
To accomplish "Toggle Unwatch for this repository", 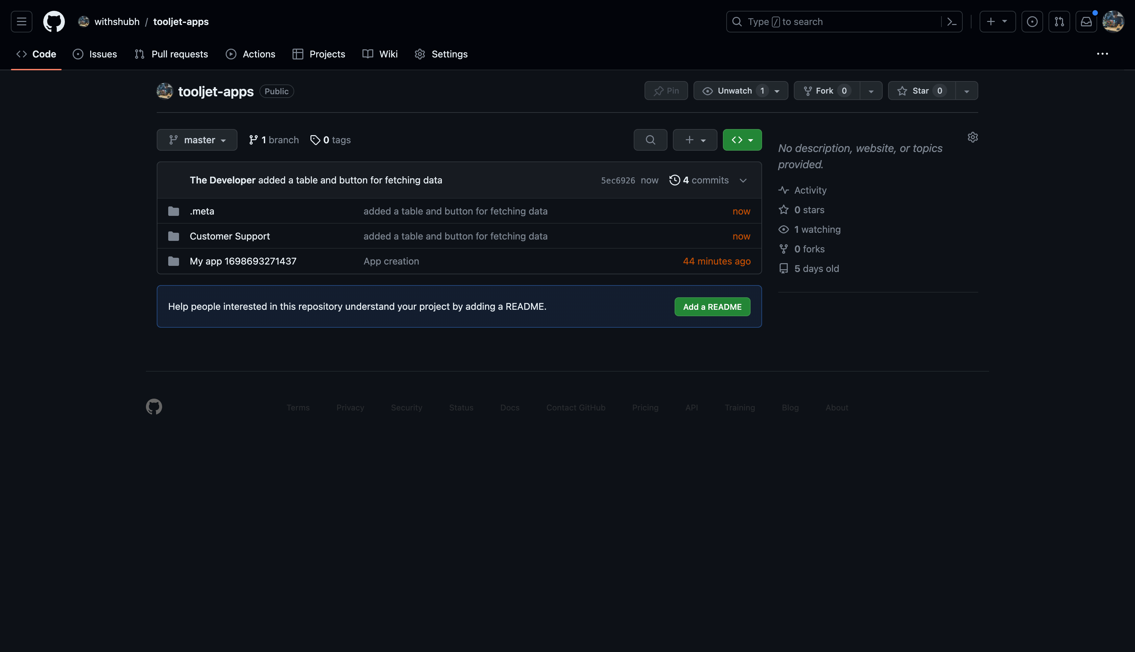I will coord(734,91).
